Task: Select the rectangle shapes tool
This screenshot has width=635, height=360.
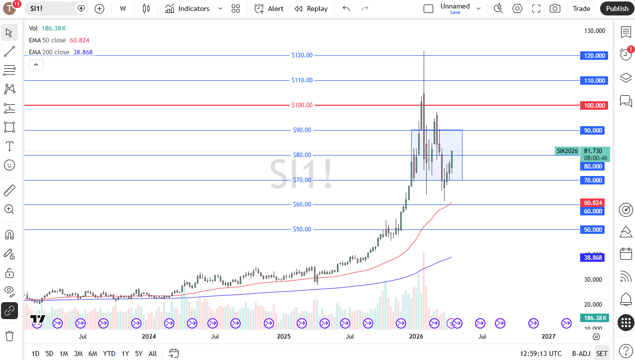Action: coord(9,127)
